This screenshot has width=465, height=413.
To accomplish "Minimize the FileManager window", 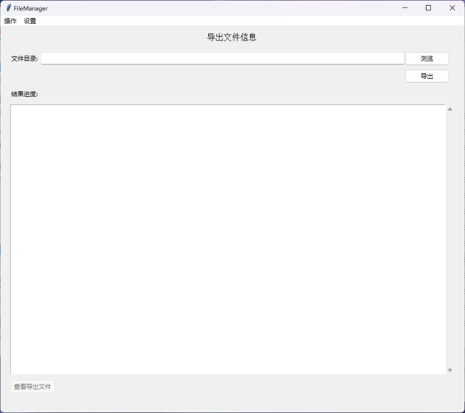I will click(405, 8).
